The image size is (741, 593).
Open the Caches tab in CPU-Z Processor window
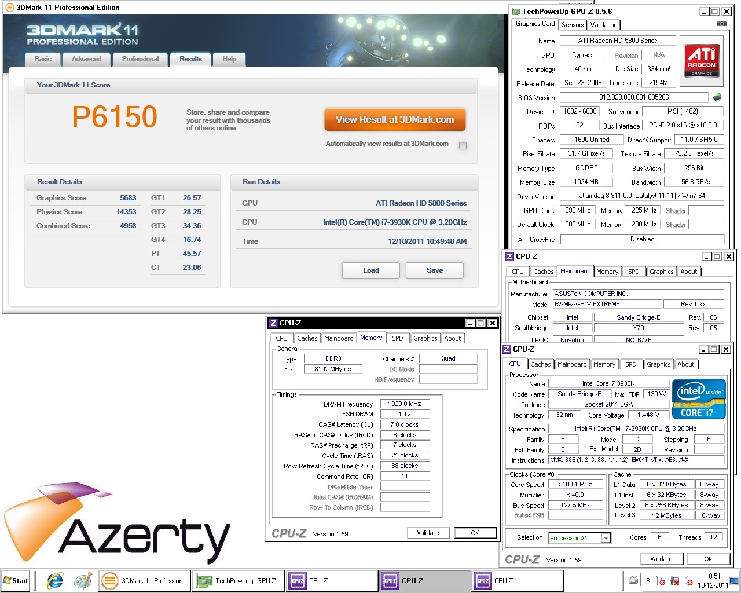click(541, 364)
